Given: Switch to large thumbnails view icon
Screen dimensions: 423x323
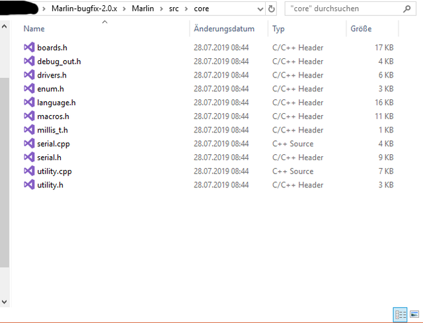Looking at the screenshot, I should 414,314.
